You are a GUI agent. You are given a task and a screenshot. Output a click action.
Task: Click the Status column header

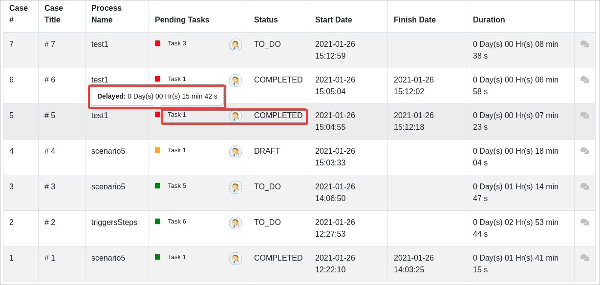pos(266,20)
